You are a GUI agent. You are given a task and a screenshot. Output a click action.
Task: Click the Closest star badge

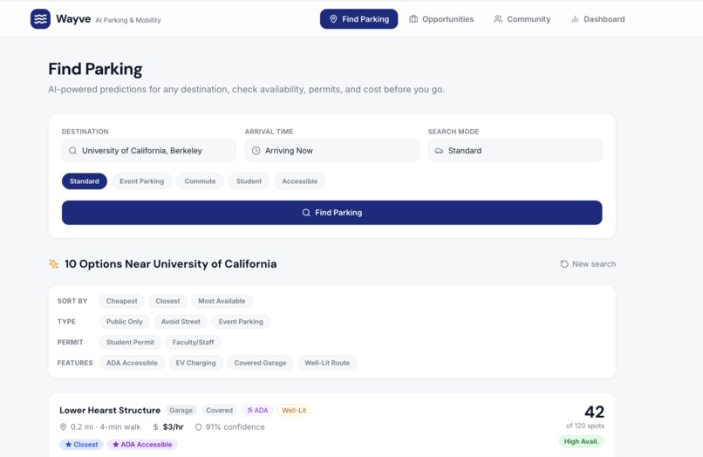pos(82,445)
